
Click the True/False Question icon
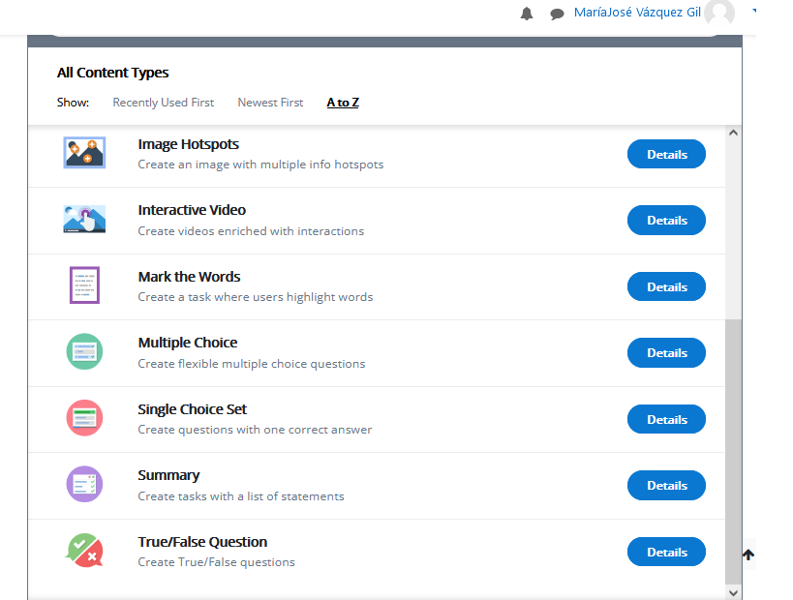[x=84, y=551]
